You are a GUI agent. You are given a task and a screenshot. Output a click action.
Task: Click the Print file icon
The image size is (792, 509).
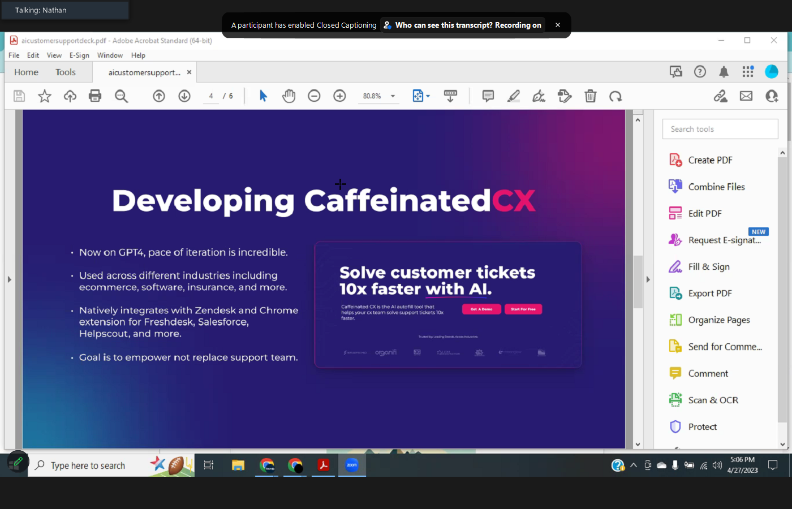click(x=95, y=96)
